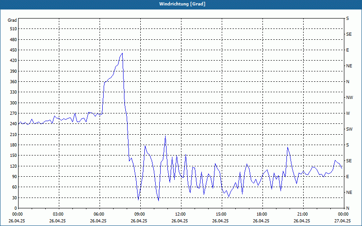
Task: Click the 00:00 label above 27.04.25
Action: point(343,214)
